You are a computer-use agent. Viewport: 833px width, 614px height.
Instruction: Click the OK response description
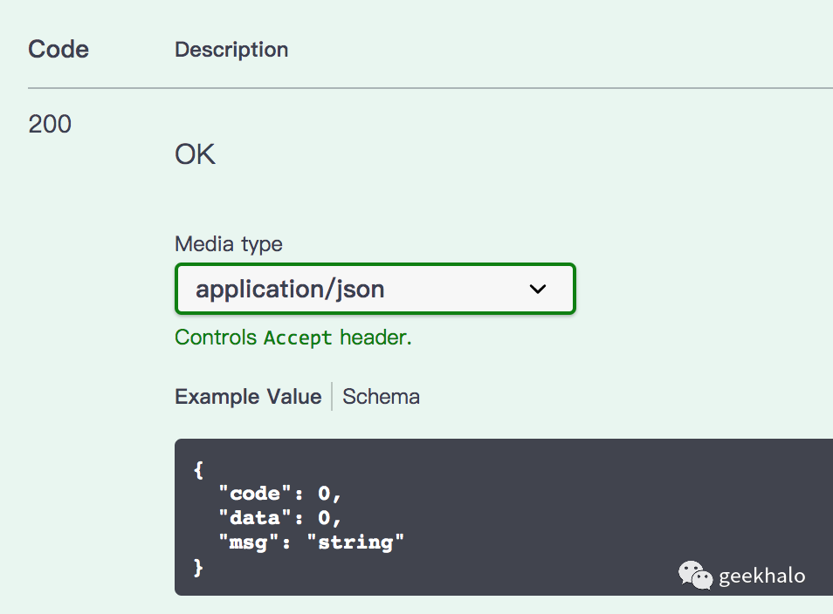click(195, 155)
